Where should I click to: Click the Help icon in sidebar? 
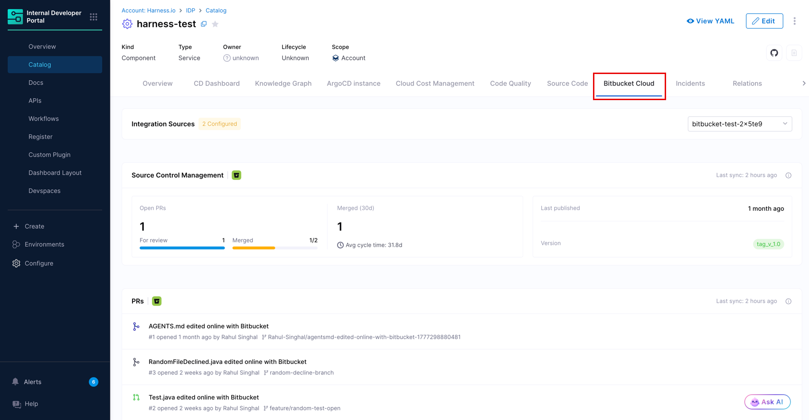tap(17, 404)
